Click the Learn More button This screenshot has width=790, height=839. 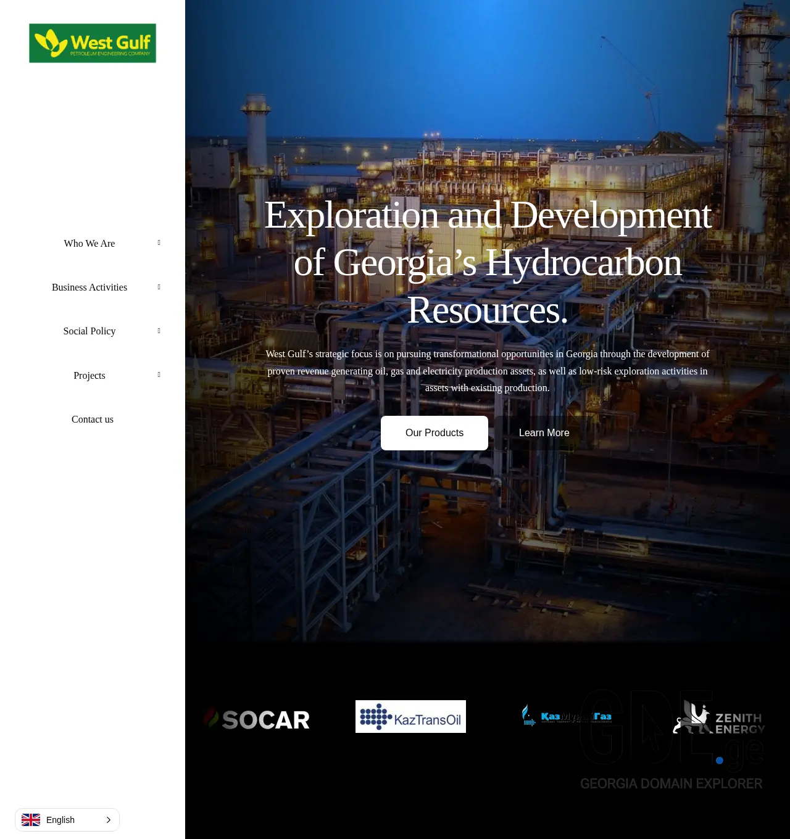tap(544, 432)
